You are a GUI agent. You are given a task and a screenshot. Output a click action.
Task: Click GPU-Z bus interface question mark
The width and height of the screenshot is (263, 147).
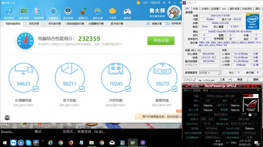click(x=258, y=124)
